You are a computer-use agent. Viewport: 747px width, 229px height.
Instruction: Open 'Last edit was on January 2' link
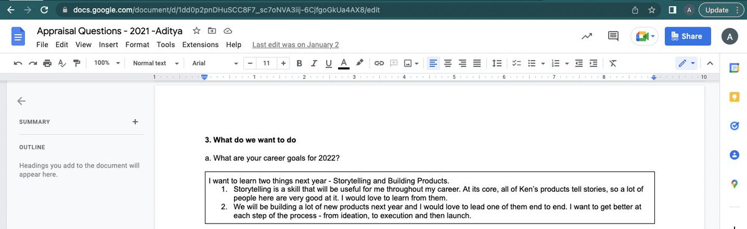295,45
